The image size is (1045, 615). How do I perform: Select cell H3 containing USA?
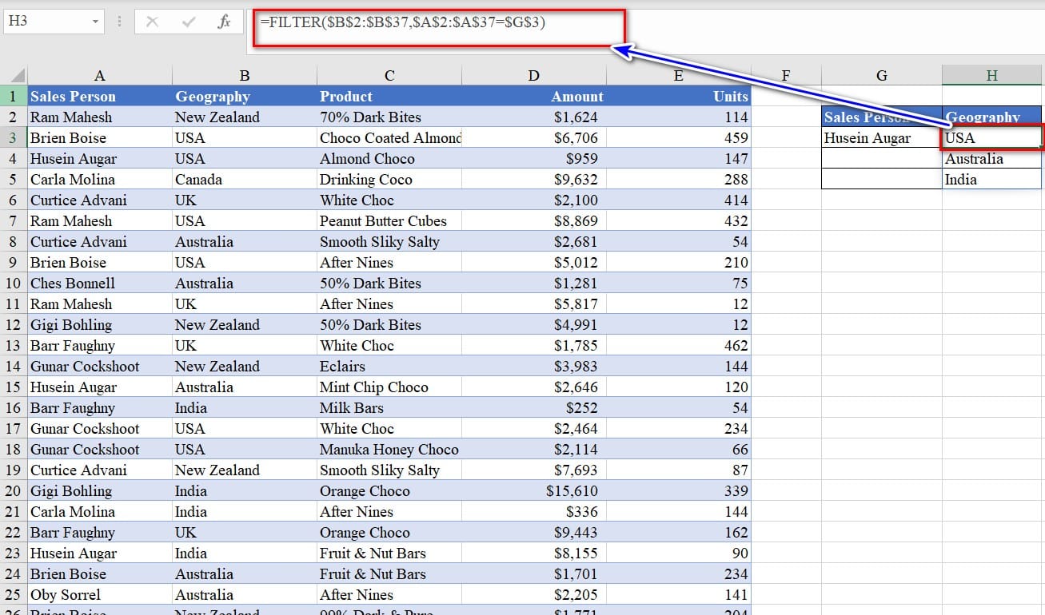(x=991, y=138)
